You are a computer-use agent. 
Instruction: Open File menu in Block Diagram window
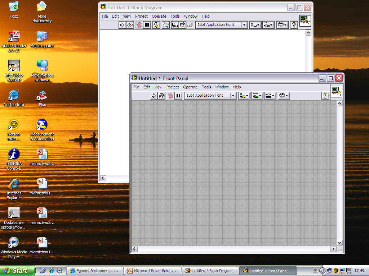[x=105, y=16]
